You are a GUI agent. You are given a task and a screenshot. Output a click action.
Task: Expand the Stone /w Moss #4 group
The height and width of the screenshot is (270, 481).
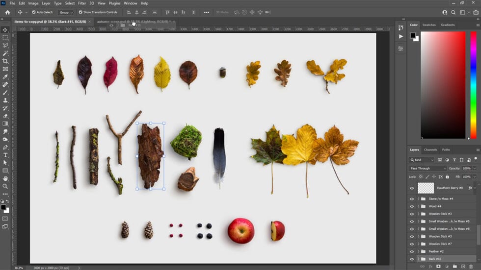click(418, 198)
